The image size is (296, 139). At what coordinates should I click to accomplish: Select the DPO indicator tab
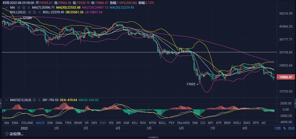(x=256, y=123)
